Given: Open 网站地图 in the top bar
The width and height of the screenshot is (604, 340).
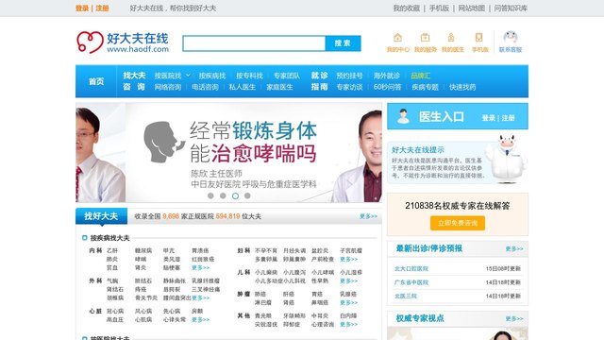Looking at the screenshot, I should pyautogui.click(x=472, y=8).
